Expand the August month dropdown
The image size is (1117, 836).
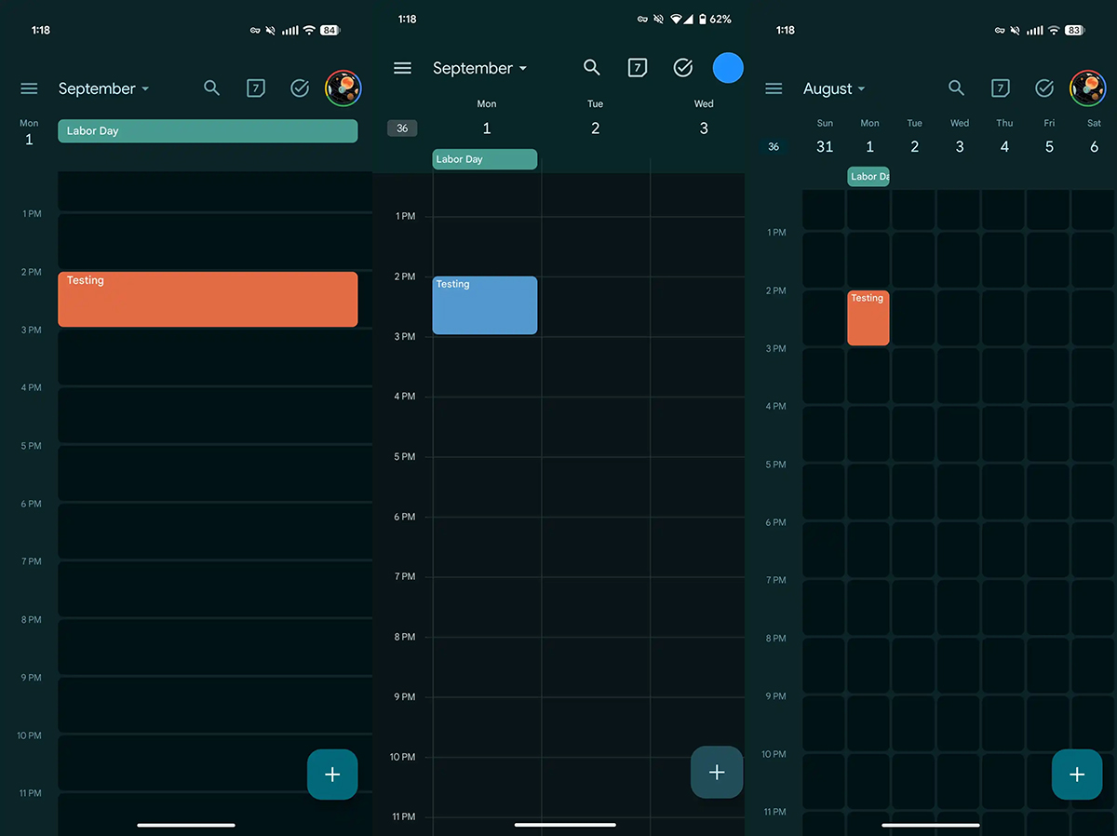[x=834, y=88]
